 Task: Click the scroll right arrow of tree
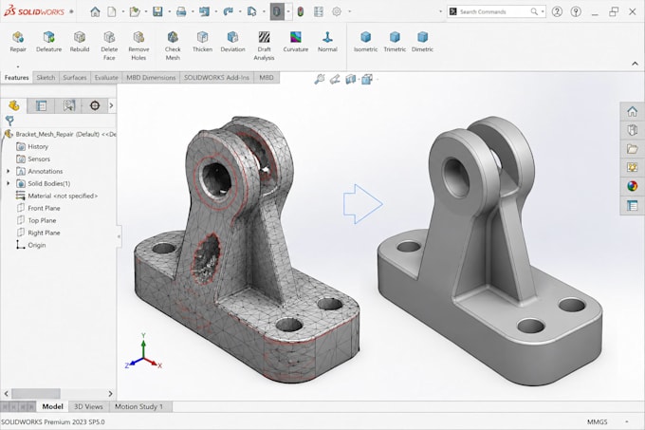[x=110, y=394]
